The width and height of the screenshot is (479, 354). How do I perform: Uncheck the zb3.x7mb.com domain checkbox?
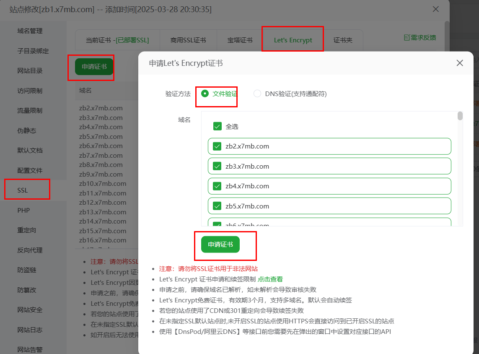(x=217, y=166)
